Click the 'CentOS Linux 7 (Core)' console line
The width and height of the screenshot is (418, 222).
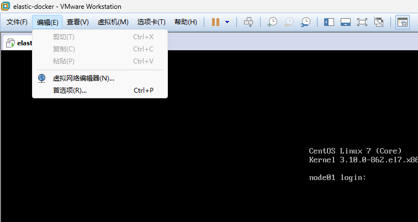tap(355, 151)
